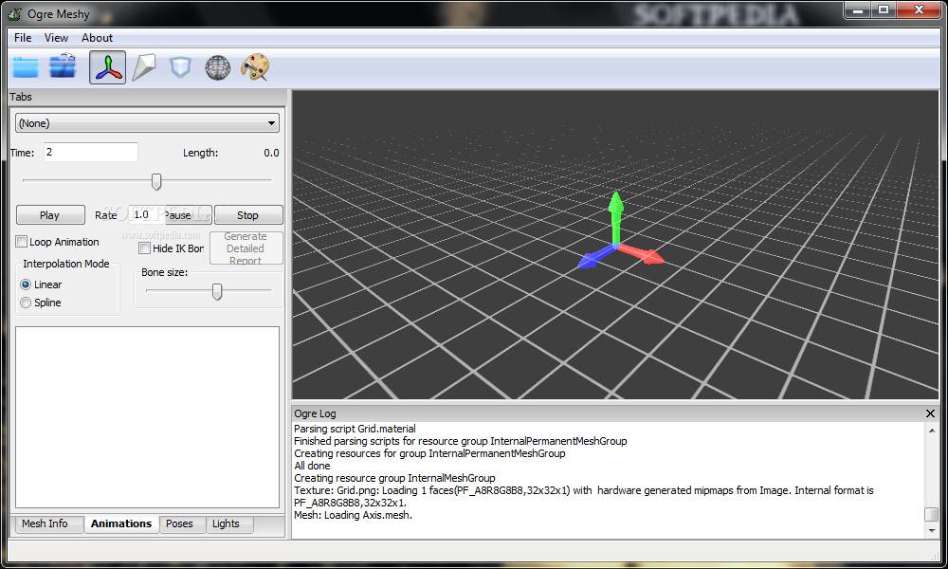Open the View menu
The image size is (948, 569).
coord(56,38)
